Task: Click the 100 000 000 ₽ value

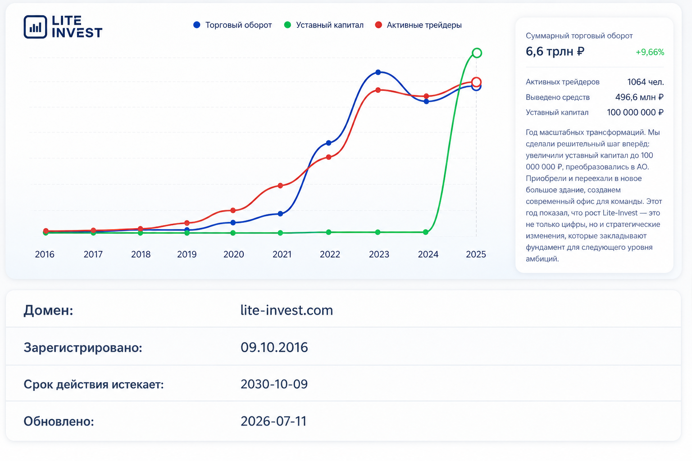Action: click(635, 113)
